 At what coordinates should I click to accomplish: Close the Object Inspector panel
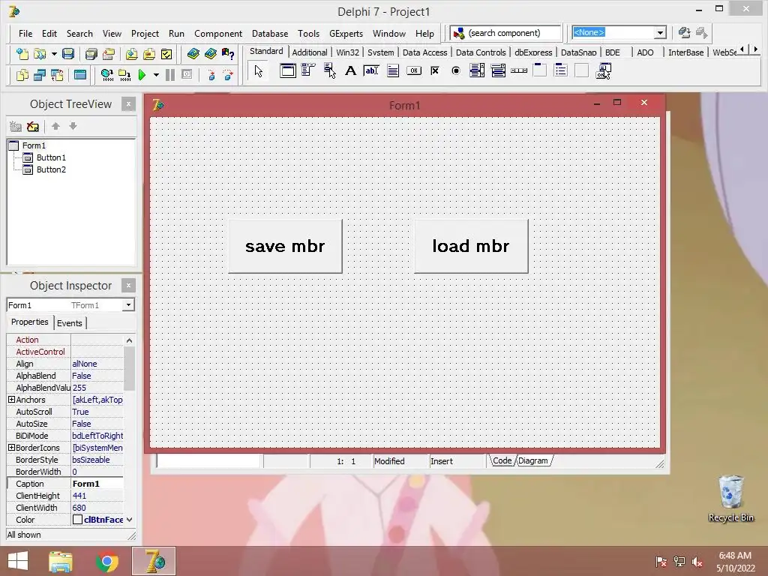(x=128, y=286)
